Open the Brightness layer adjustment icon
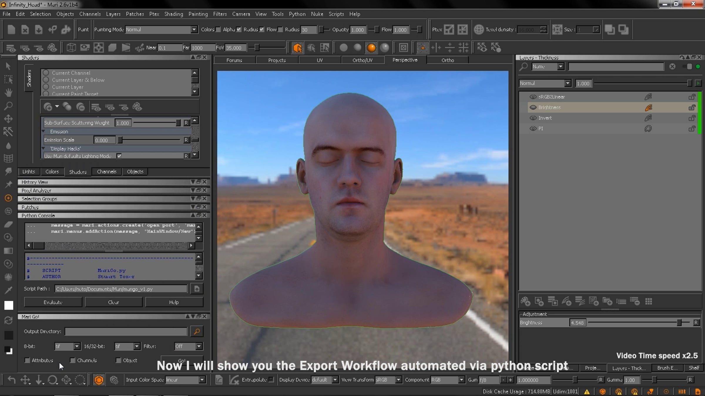 tap(648, 107)
